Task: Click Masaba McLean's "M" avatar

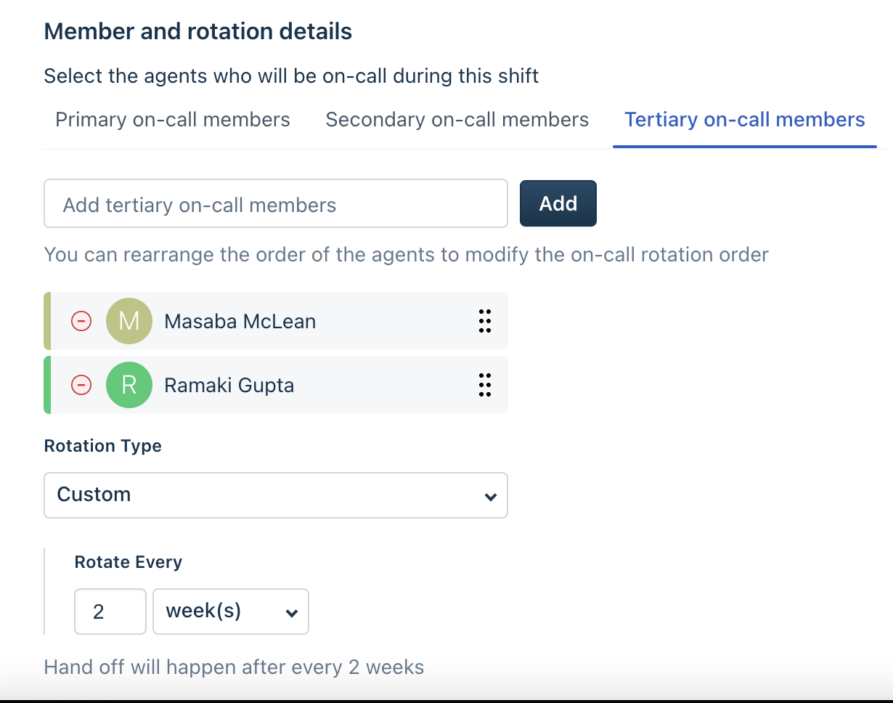Action: tap(129, 321)
